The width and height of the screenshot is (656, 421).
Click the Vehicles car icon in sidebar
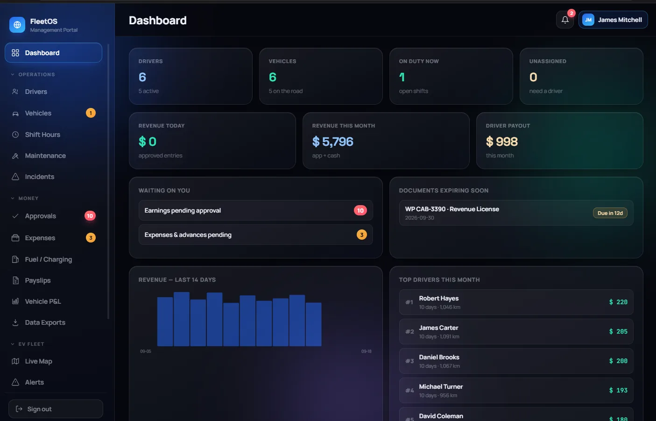click(x=15, y=113)
